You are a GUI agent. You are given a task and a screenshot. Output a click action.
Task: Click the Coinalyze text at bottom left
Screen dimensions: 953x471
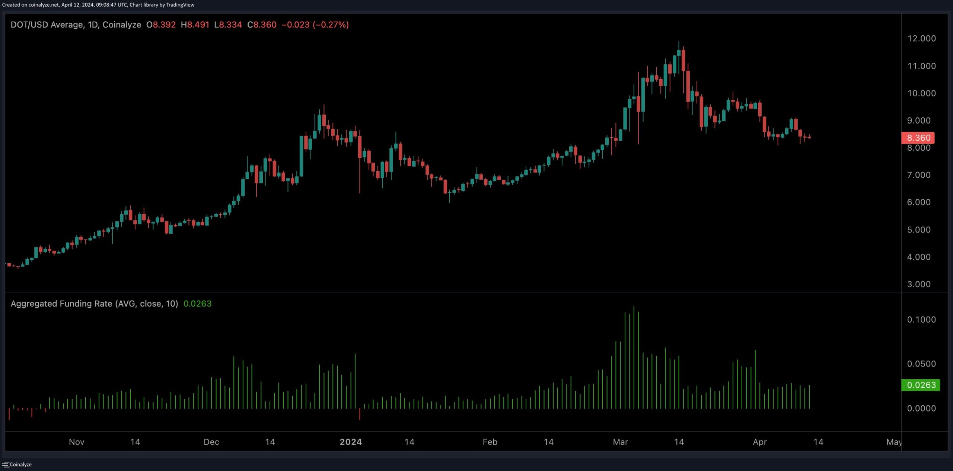(x=20, y=464)
